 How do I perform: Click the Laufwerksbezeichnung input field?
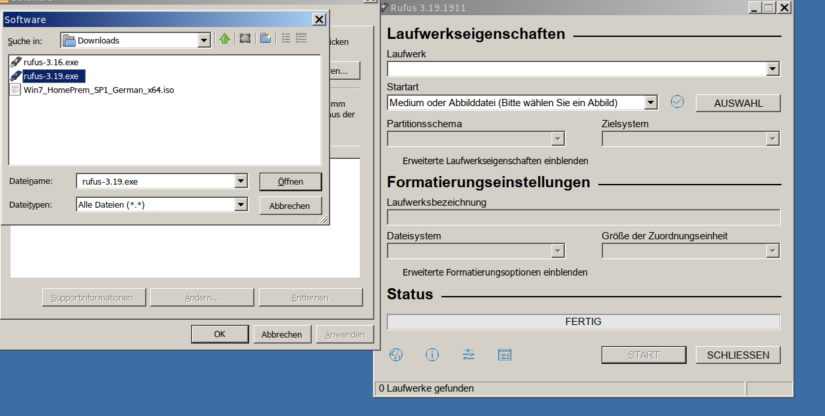pos(584,218)
